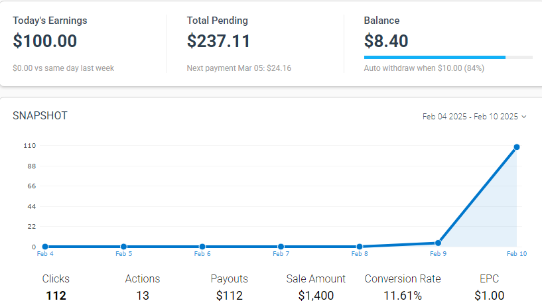Show the Payouts metric on the chart
This screenshot has height=305, width=542.
click(230, 287)
